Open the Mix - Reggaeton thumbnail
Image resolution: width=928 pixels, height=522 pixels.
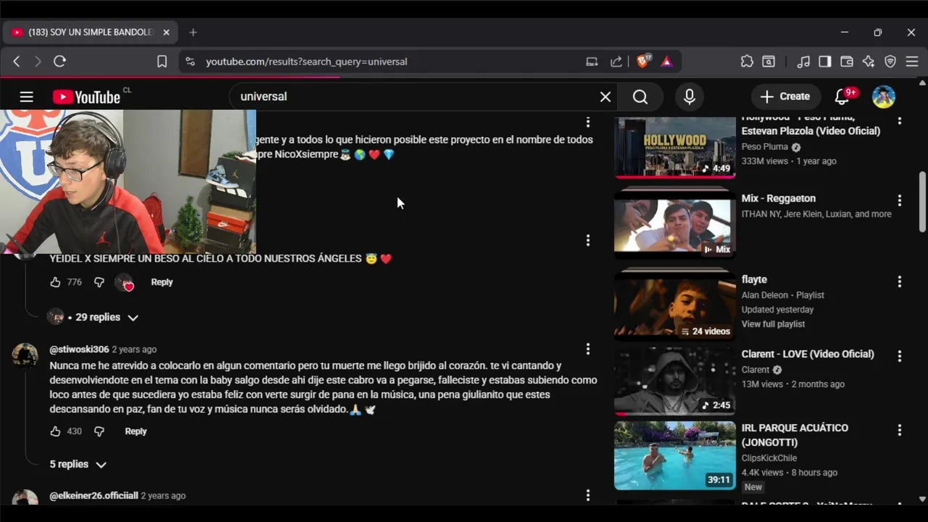click(675, 224)
